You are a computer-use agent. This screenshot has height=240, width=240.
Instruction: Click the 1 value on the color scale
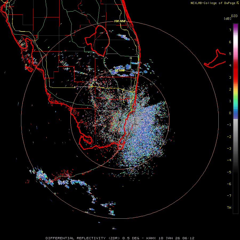tap(230, 101)
